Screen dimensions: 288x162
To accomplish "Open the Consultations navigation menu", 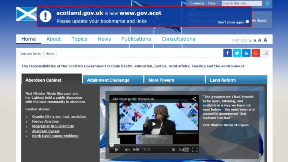I will coord(178,39).
